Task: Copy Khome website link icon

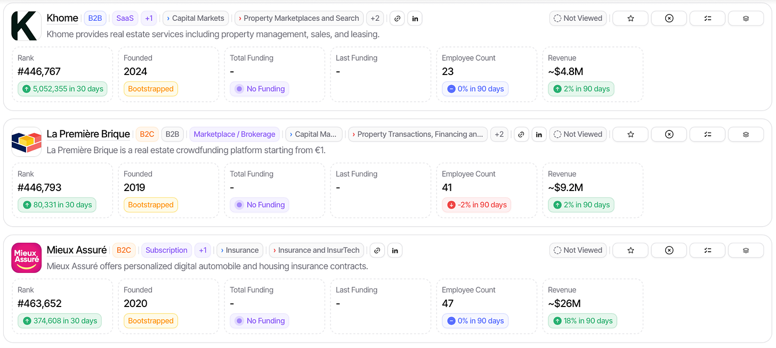Action: 397,18
